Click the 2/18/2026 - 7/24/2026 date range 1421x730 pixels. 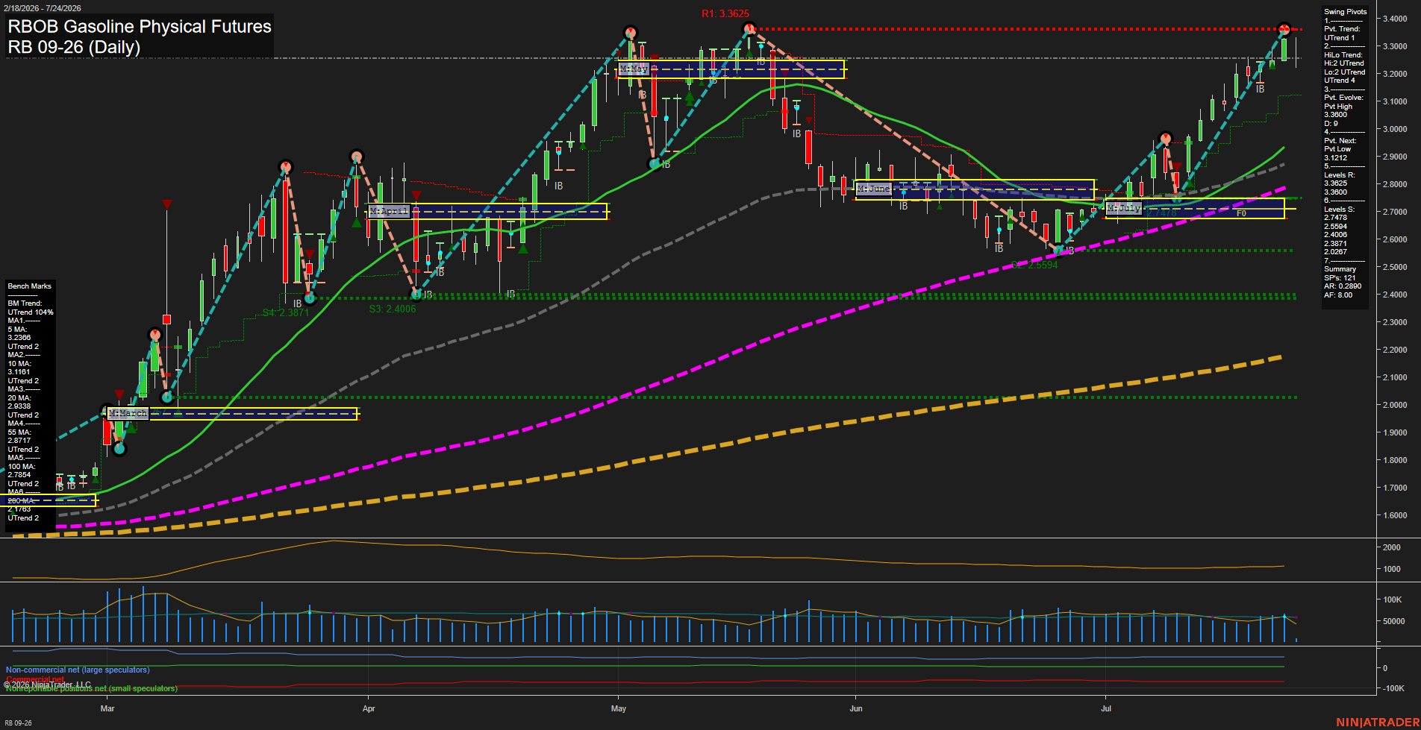(42, 8)
